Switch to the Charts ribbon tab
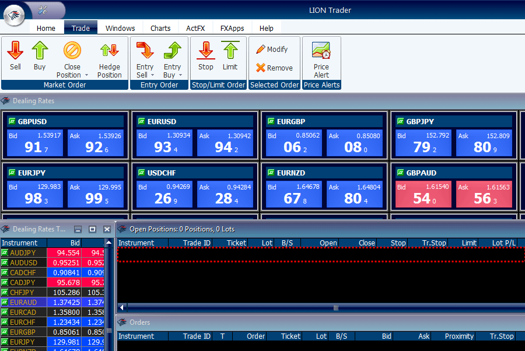This screenshot has height=351, width=525. [160, 28]
